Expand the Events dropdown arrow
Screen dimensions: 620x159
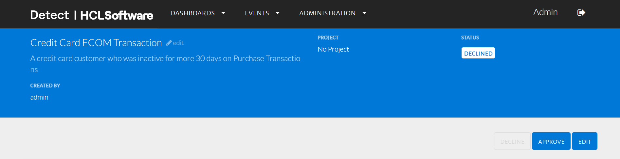click(x=278, y=13)
